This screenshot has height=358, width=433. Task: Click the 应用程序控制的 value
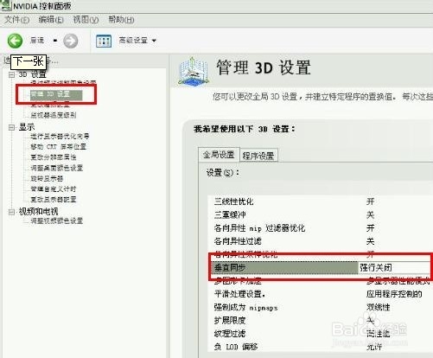click(394, 294)
